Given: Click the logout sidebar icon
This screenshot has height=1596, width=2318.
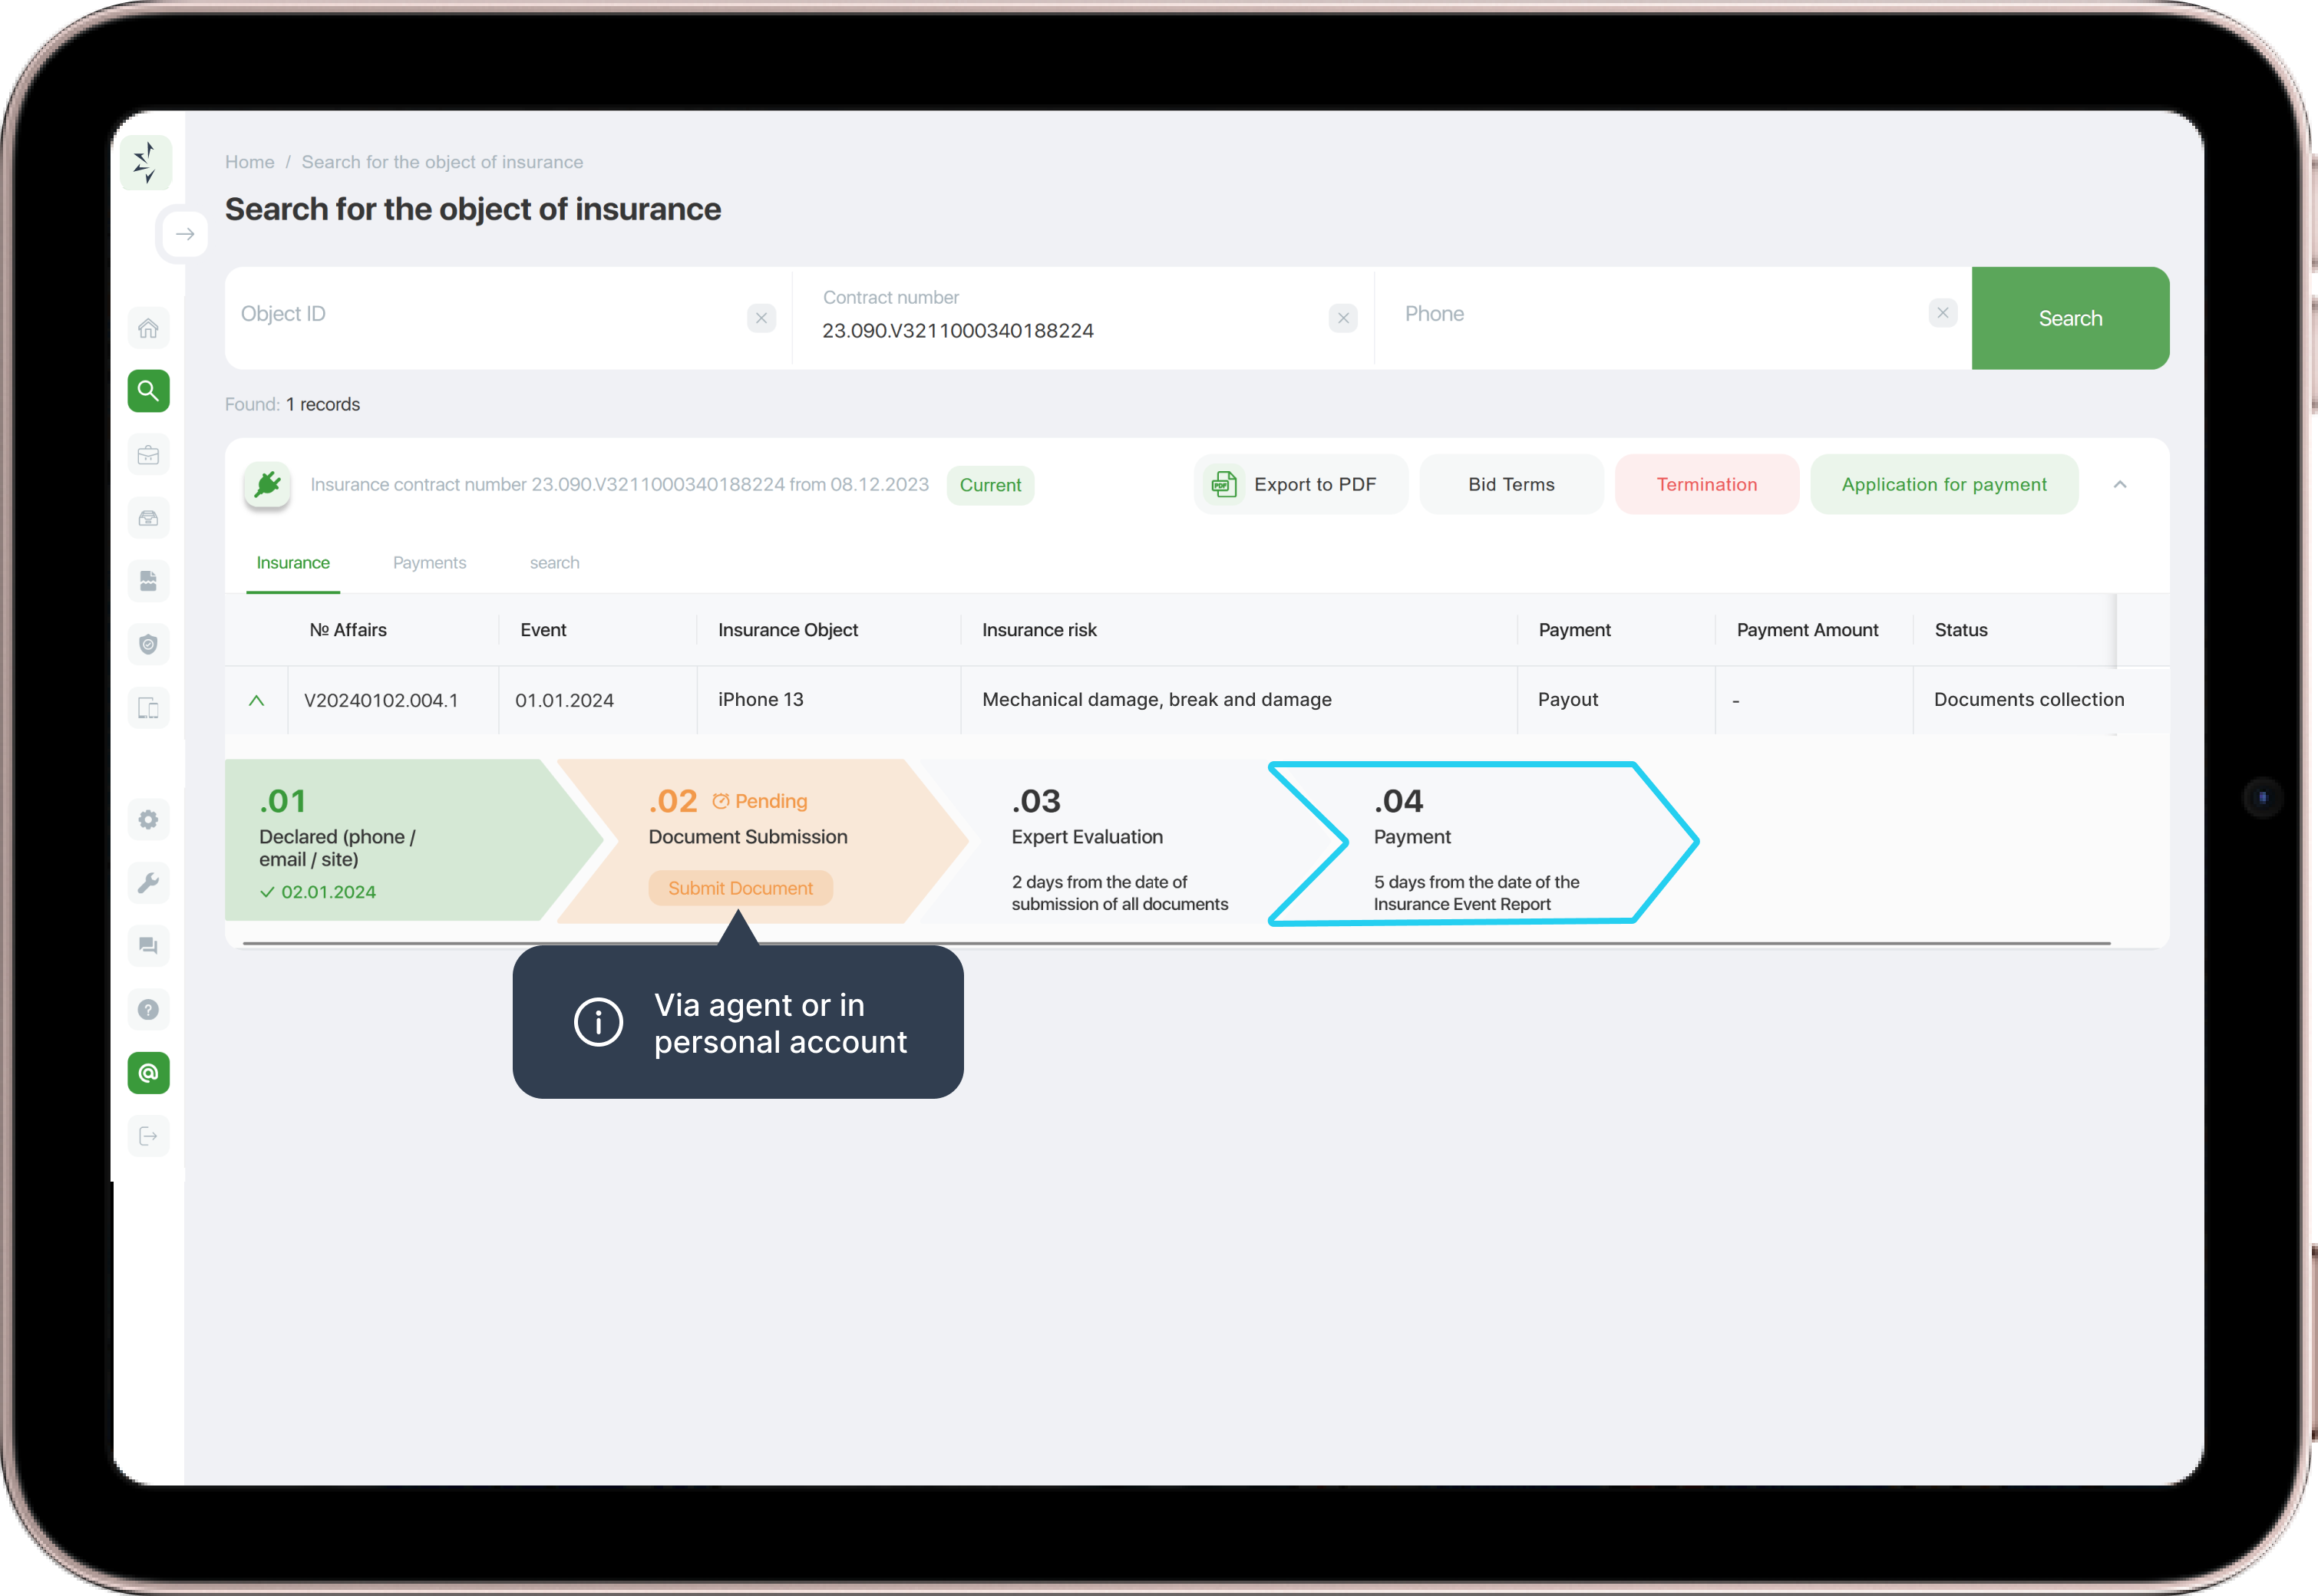Looking at the screenshot, I should tap(148, 1136).
